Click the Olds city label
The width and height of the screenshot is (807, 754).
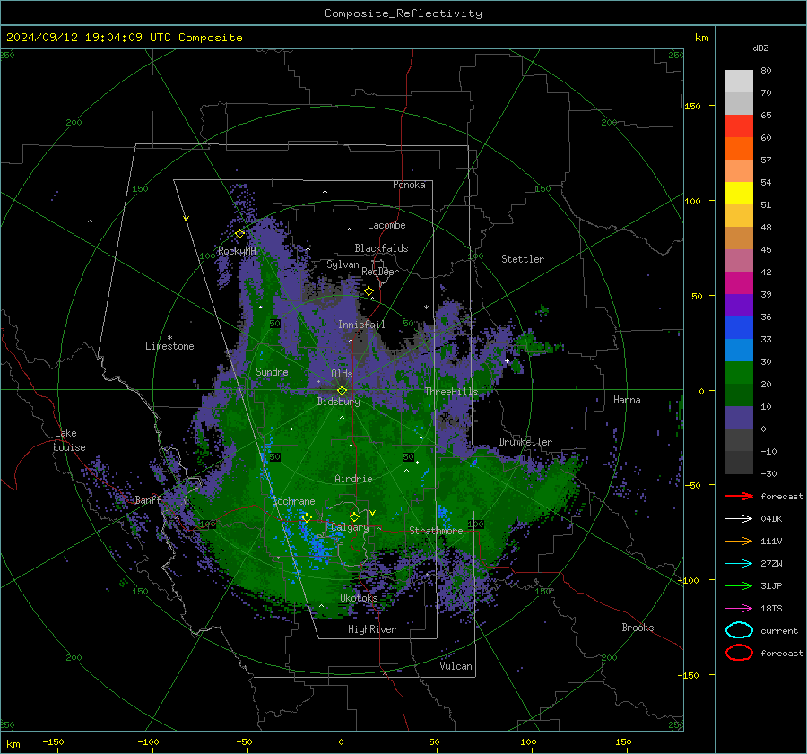click(x=342, y=374)
